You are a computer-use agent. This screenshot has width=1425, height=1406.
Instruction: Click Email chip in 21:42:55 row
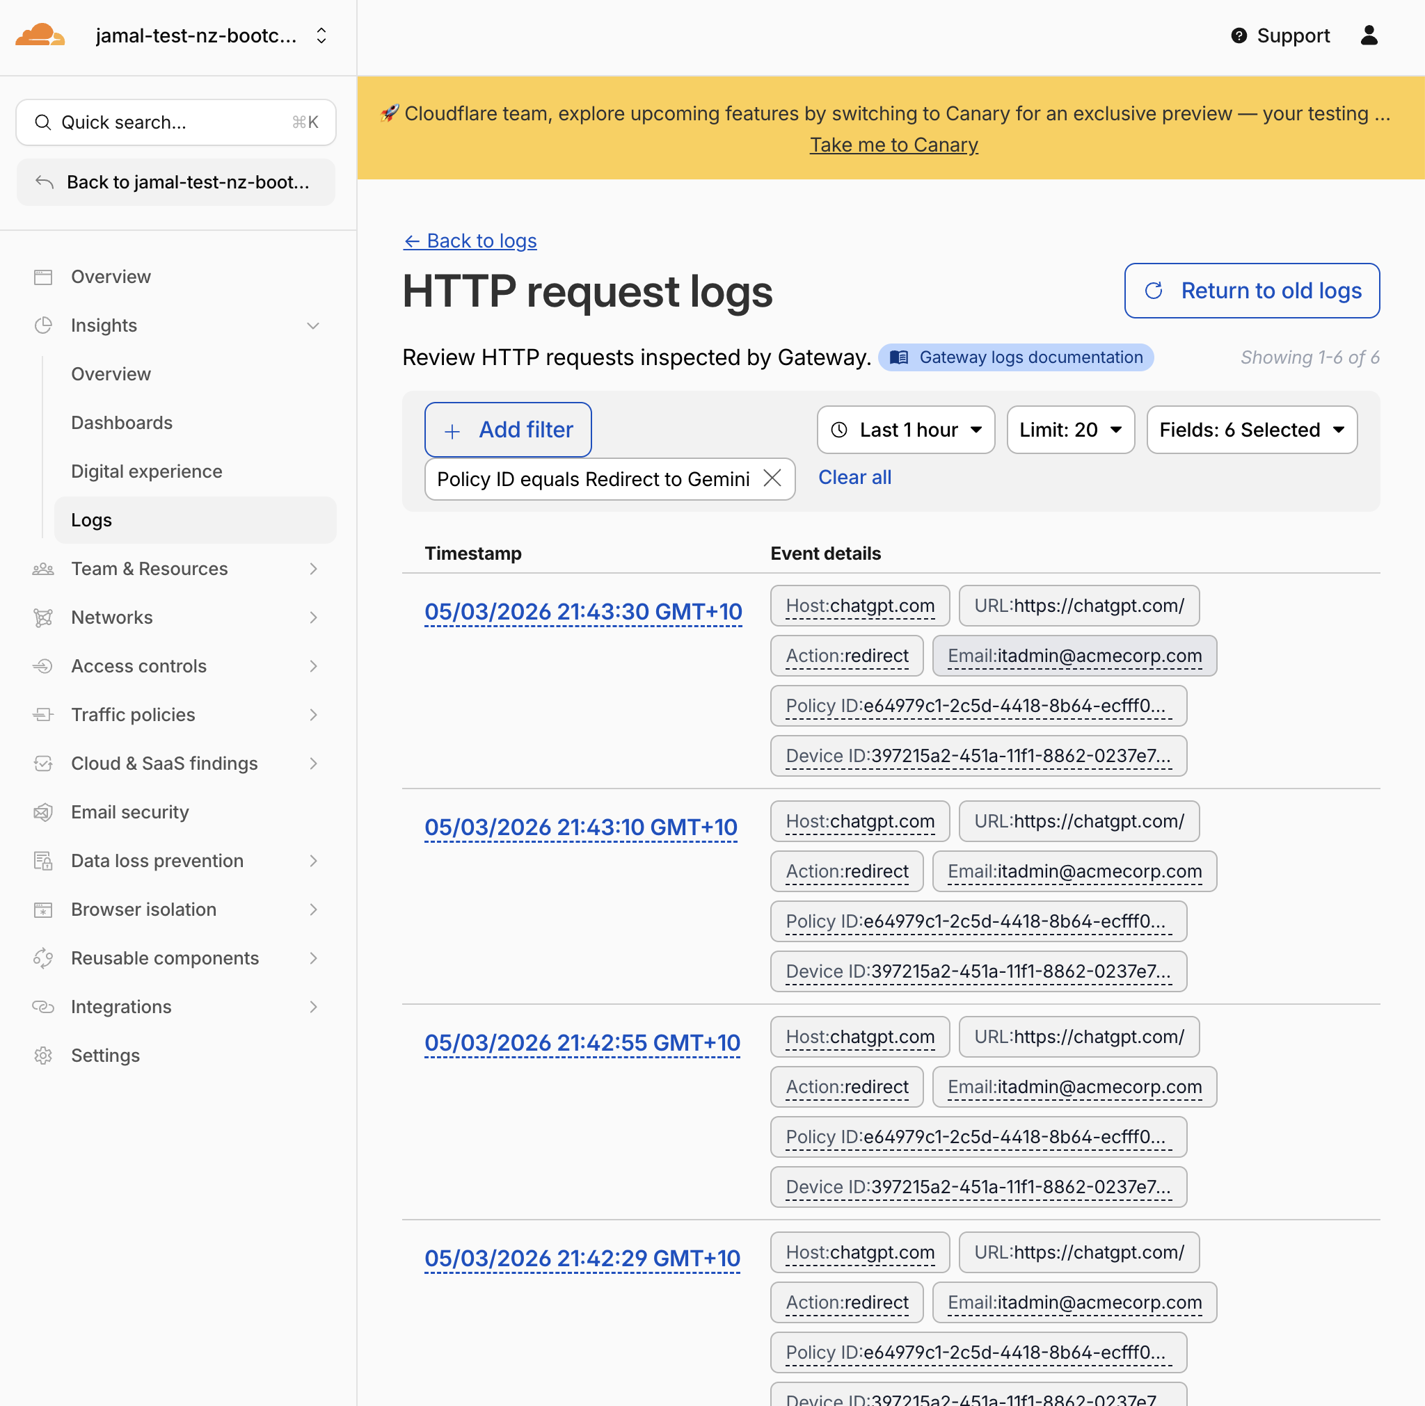tap(1074, 1087)
